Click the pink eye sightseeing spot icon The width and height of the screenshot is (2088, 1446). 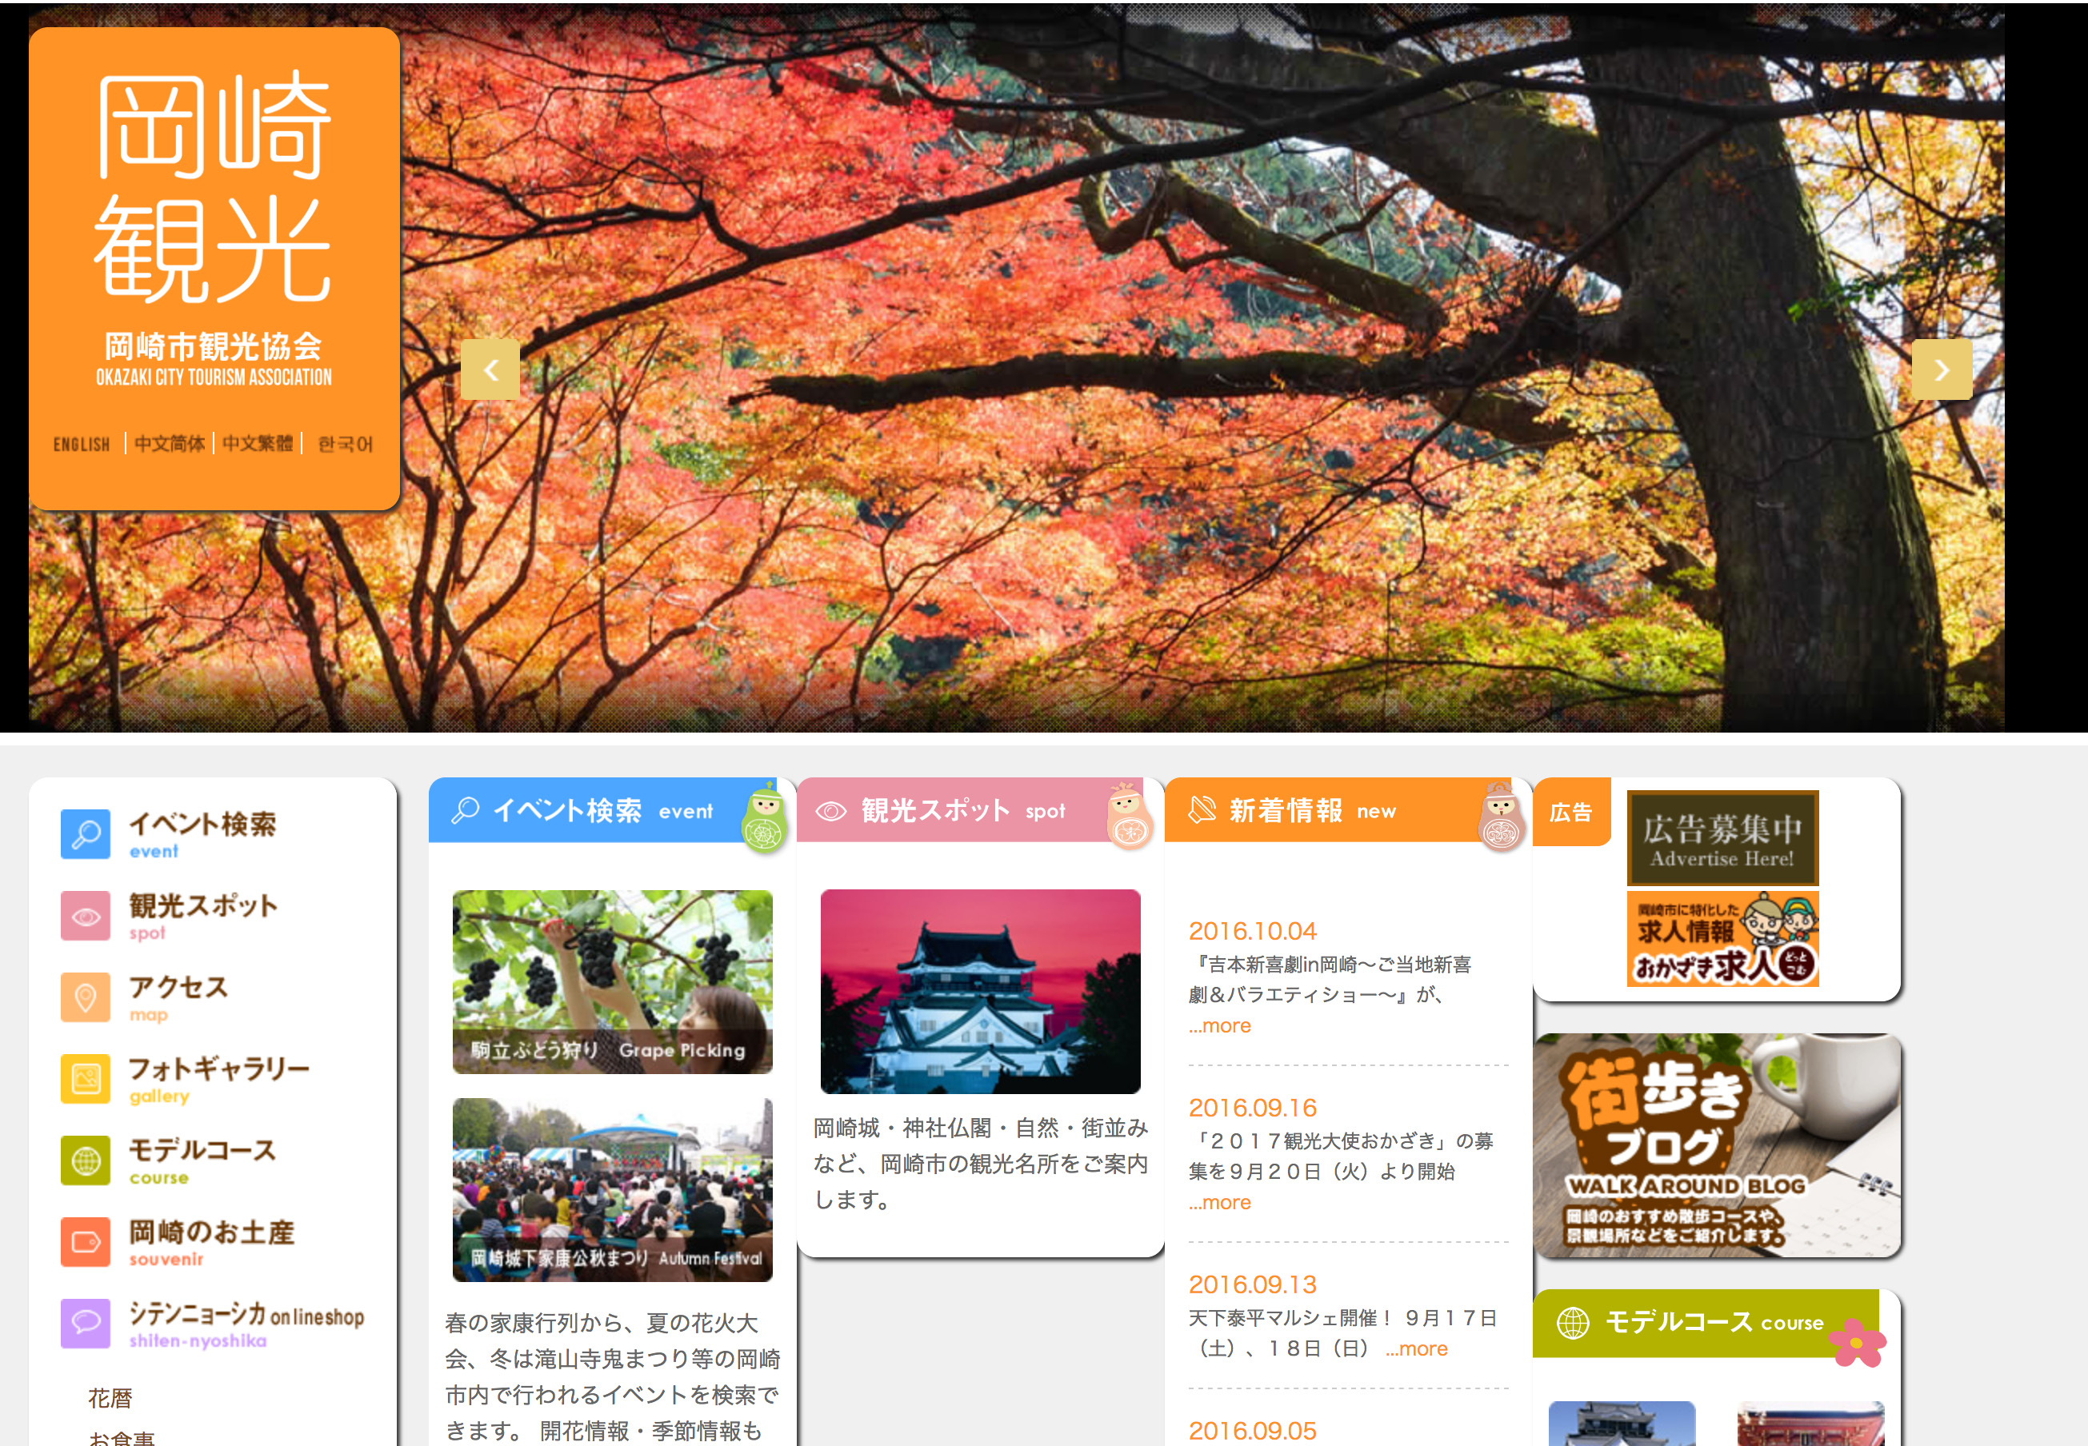pos(85,916)
